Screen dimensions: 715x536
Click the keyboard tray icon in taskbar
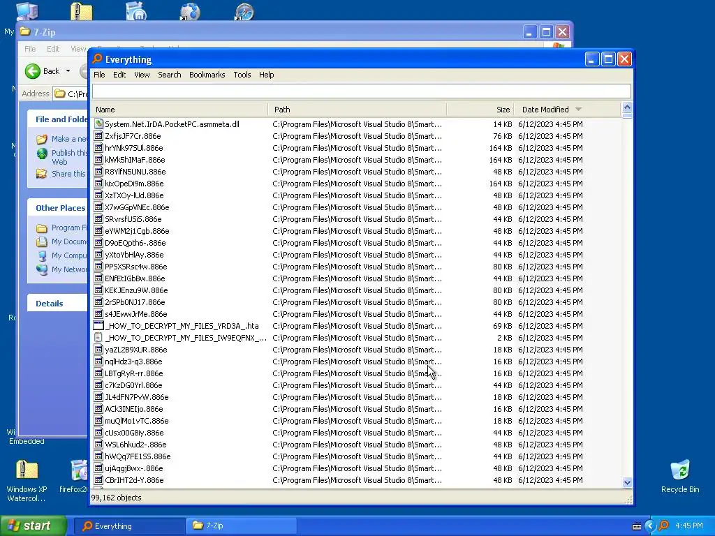pyautogui.click(x=637, y=526)
